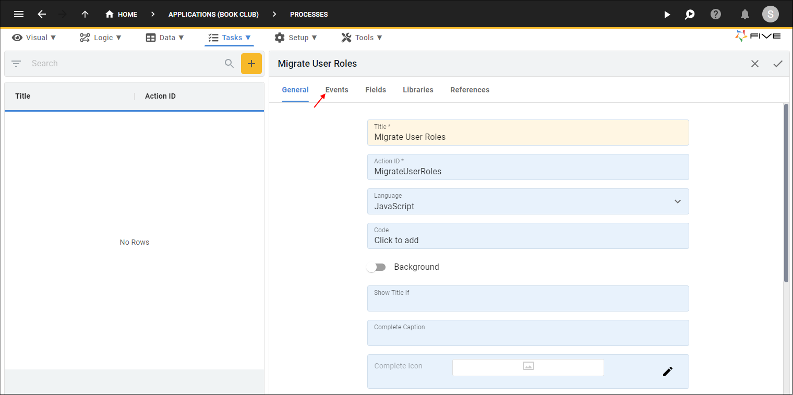Screen dimensions: 793x395
Task: Click the search magnifier icon
Action: pos(230,64)
